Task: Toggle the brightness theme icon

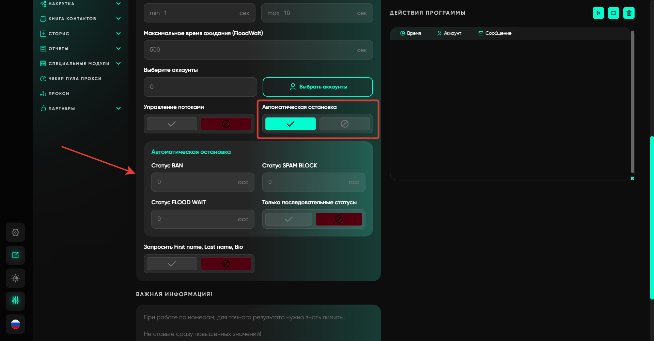Action: click(15, 278)
